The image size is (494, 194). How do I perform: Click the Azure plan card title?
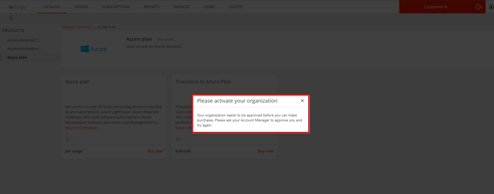point(77,82)
